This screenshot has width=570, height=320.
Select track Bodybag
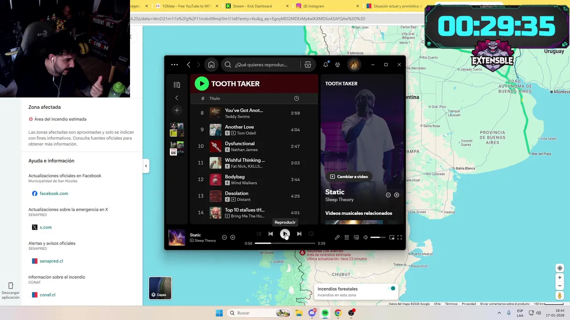[x=254, y=180]
